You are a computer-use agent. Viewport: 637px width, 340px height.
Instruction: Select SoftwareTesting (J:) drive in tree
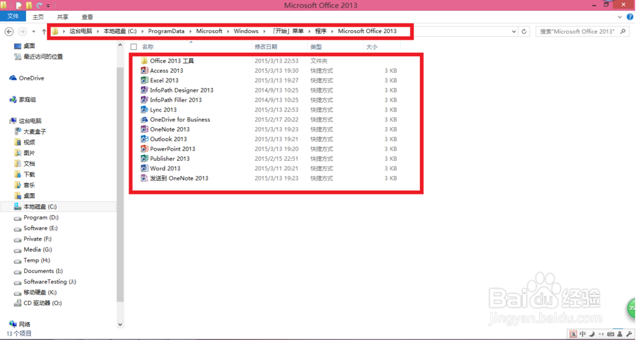click(50, 281)
